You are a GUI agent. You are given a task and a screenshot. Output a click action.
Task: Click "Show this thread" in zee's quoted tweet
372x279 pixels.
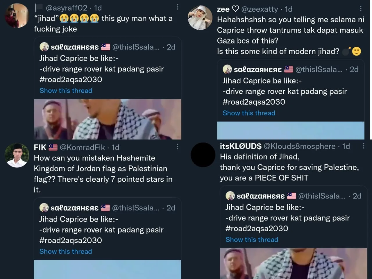(x=249, y=113)
